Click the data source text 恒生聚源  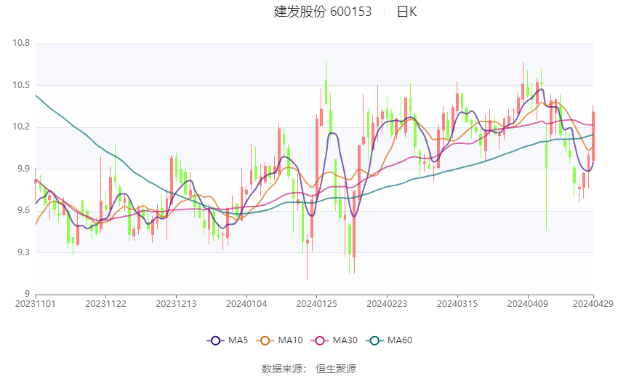coord(336,369)
